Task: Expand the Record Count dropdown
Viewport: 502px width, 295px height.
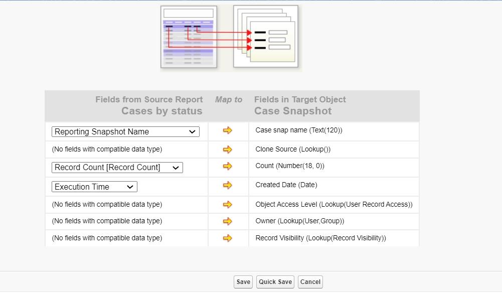Action: pyautogui.click(x=117, y=168)
